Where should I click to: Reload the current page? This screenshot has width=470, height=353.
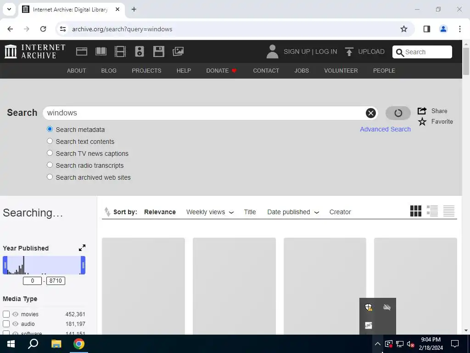[x=43, y=29]
